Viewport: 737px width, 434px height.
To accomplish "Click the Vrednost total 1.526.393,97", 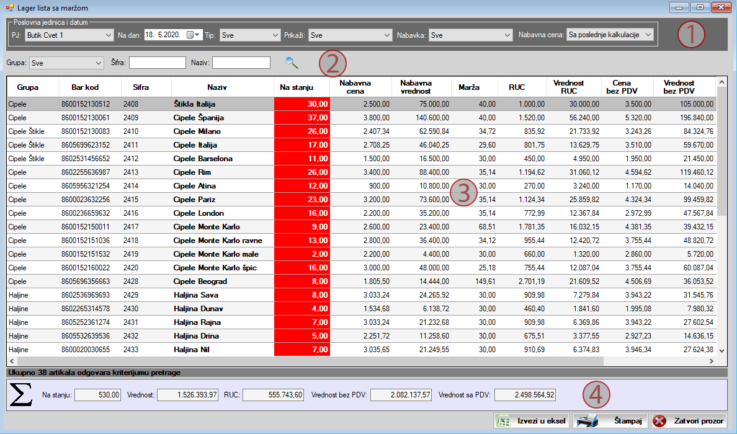I will (x=187, y=394).
